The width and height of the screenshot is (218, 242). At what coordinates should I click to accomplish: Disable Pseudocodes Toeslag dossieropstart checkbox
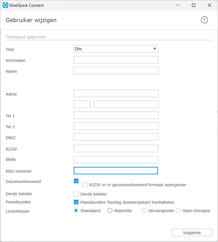(x=76, y=202)
